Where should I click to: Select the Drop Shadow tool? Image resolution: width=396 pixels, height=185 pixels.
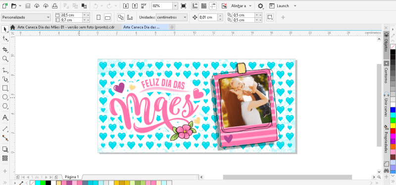[5, 149]
